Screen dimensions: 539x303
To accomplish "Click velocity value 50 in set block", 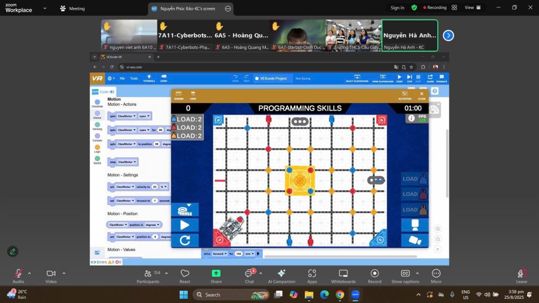I will click(x=155, y=187).
